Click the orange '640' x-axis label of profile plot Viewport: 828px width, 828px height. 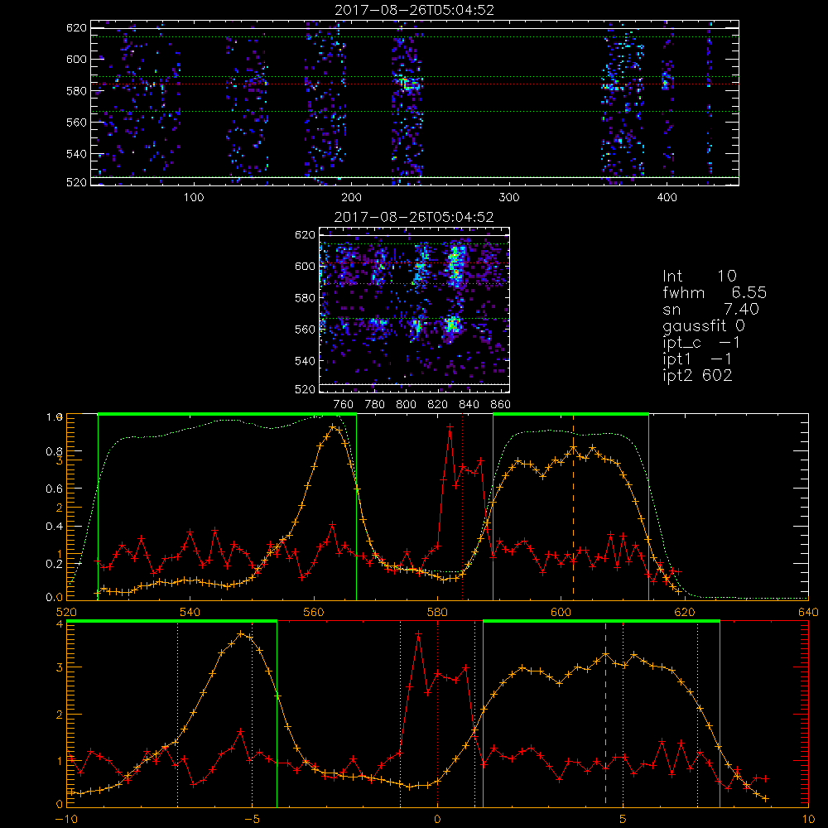pyautogui.click(x=808, y=613)
